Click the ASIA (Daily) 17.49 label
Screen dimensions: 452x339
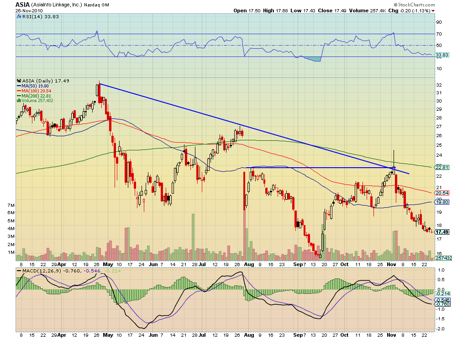(46, 81)
